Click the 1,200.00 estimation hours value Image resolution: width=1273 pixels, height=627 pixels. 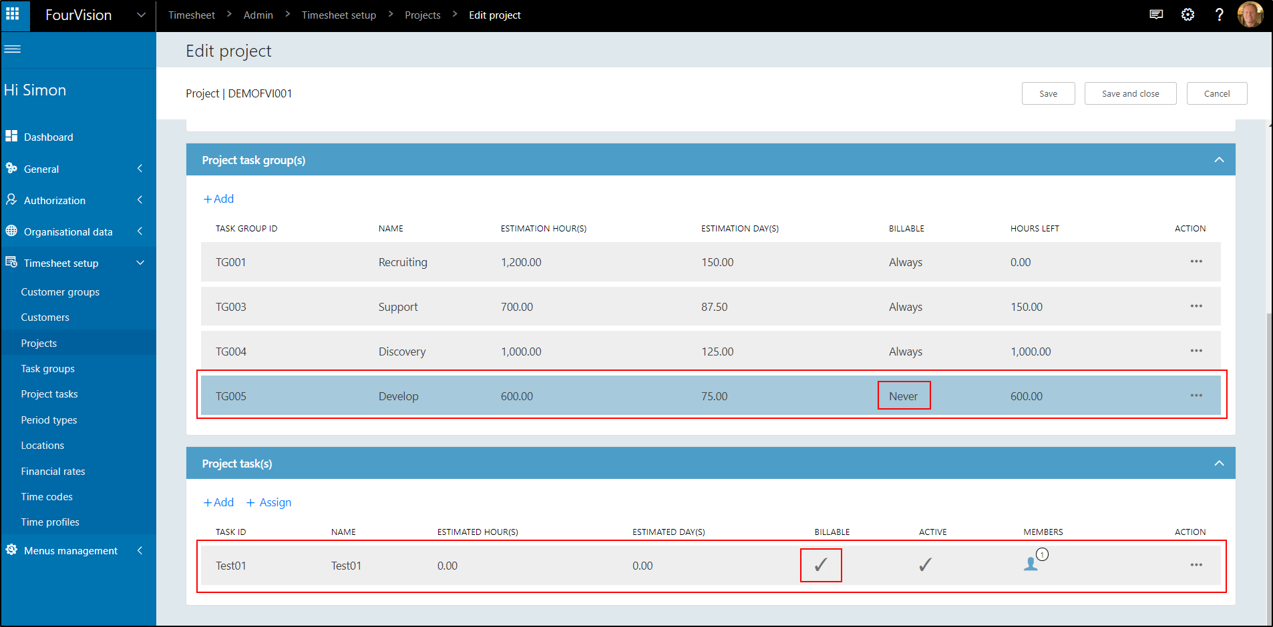click(x=521, y=262)
